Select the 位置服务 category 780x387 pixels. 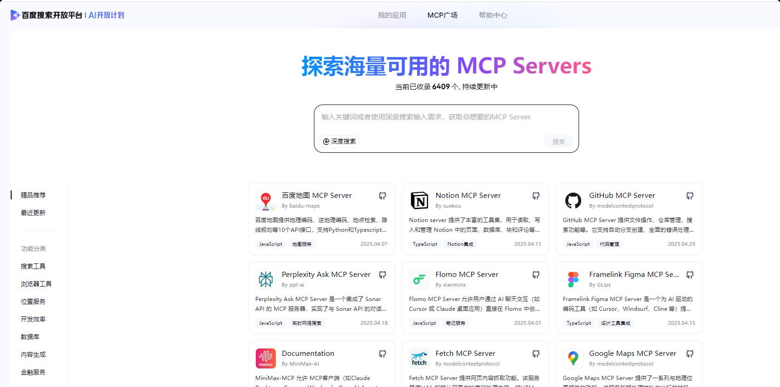(x=33, y=302)
